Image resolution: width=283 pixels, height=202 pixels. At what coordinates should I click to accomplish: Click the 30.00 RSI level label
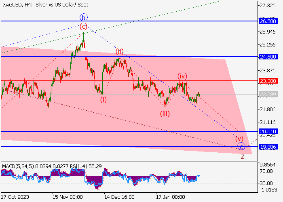266,183
